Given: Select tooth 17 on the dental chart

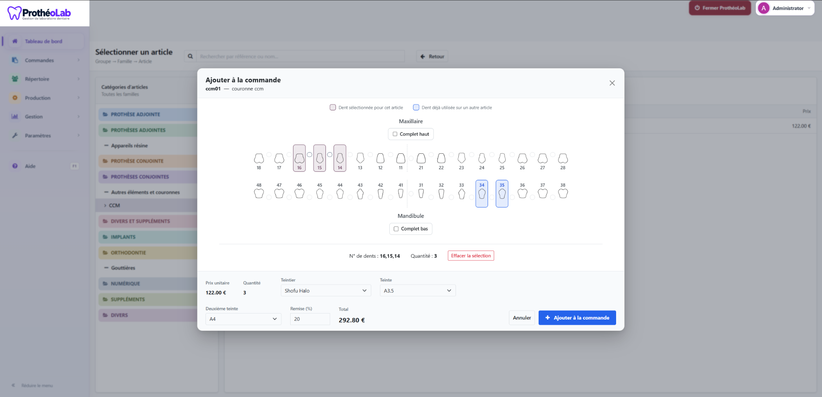Looking at the screenshot, I should [x=279, y=158].
